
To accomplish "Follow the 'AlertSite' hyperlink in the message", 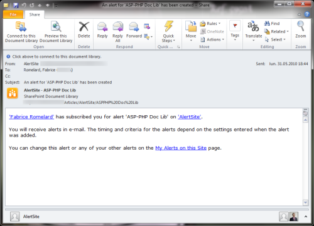I will point(190,117).
